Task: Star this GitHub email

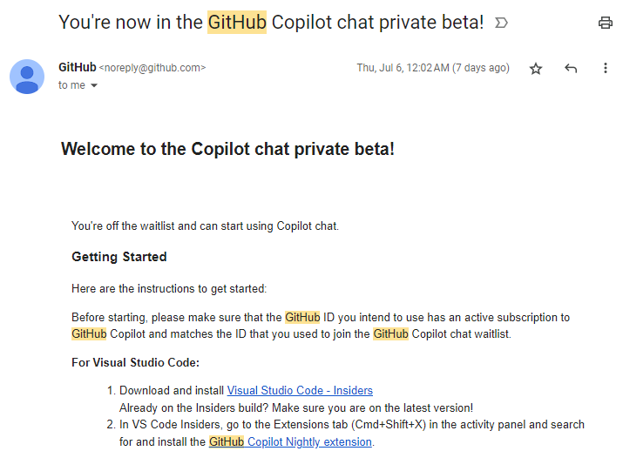Action: coord(536,69)
